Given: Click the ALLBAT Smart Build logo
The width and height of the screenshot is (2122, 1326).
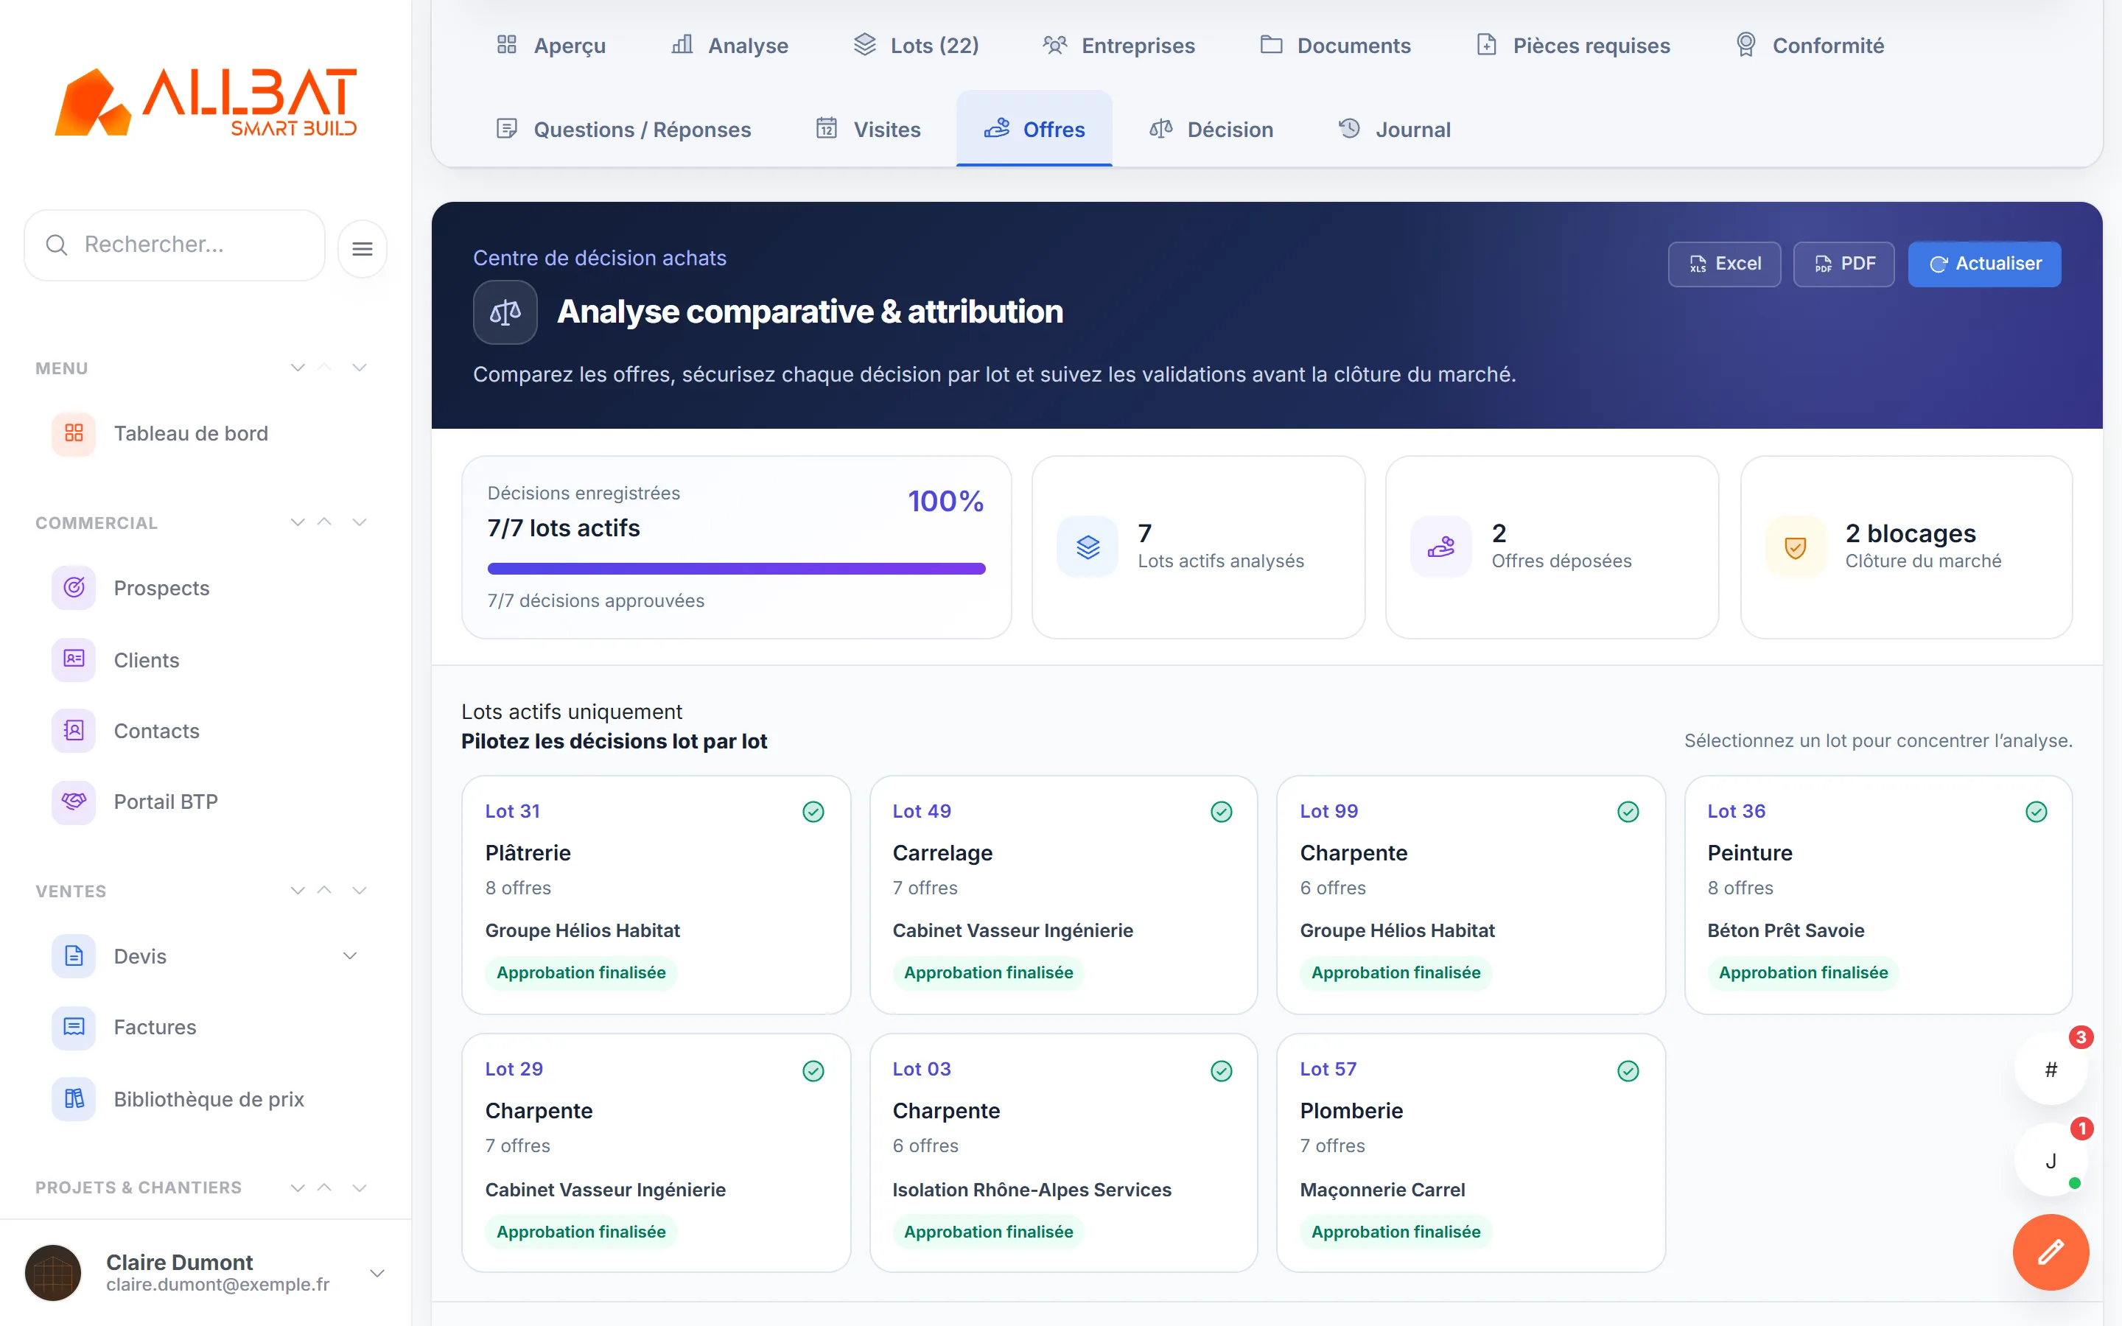Looking at the screenshot, I should tap(205, 102).
